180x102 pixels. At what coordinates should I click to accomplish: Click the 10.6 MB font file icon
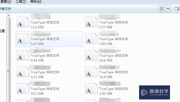click(91, 55)
